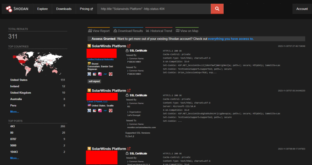
Task: Filter results by port 9000
Action: tap(37, 145)
